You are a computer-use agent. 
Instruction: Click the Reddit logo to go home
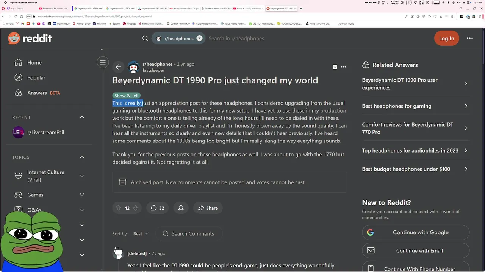30,38
